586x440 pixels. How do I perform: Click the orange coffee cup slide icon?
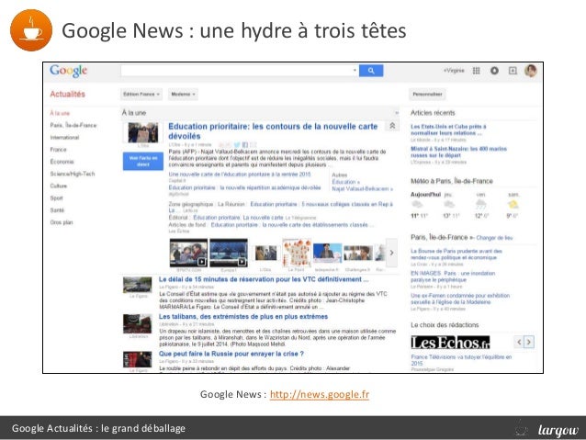[31, 30]
